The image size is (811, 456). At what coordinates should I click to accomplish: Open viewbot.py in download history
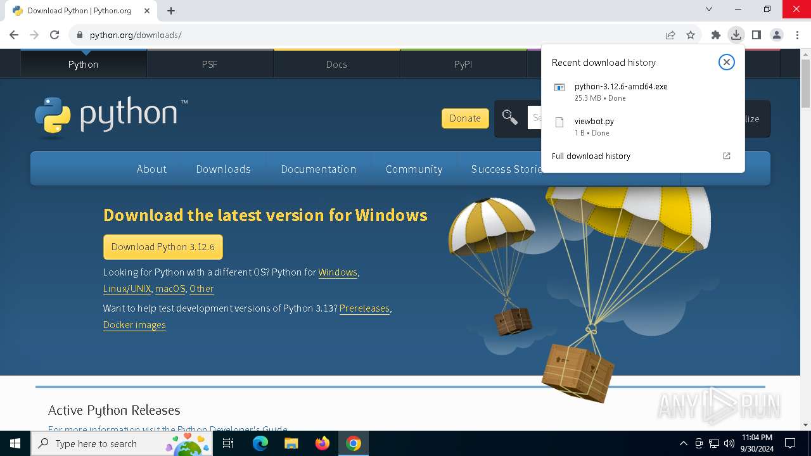point(594,121)
